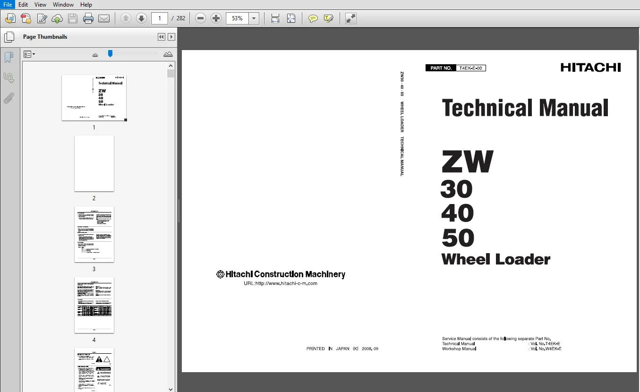Click the 'Page Thumbnails' panel title
The image size is (640, 392).
[x=45, y=37]
